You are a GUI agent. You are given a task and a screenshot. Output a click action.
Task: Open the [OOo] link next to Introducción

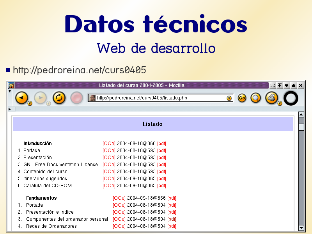pos(110,143)
